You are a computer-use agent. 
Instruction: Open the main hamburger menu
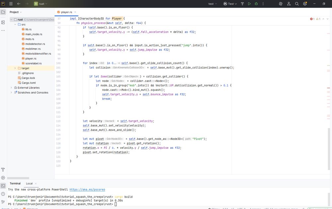(x=11, y=4)
